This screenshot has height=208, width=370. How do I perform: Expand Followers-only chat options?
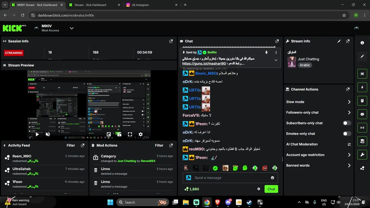pyautogui.click(x=349, y=113)
